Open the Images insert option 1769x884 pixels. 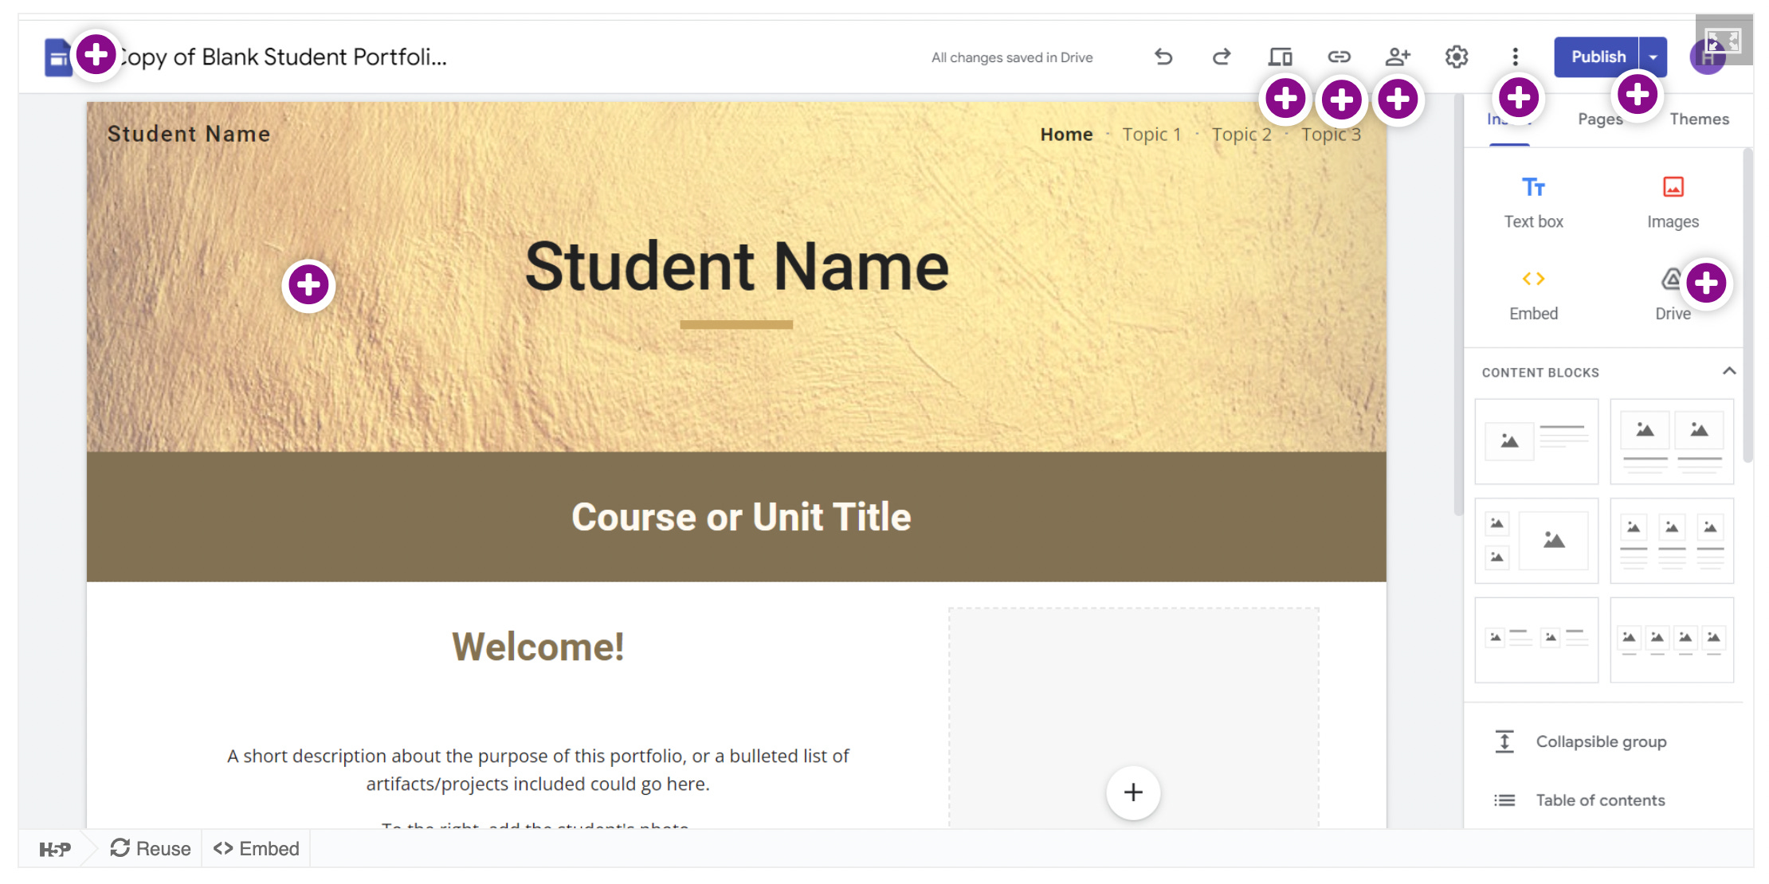[1673, 202]
